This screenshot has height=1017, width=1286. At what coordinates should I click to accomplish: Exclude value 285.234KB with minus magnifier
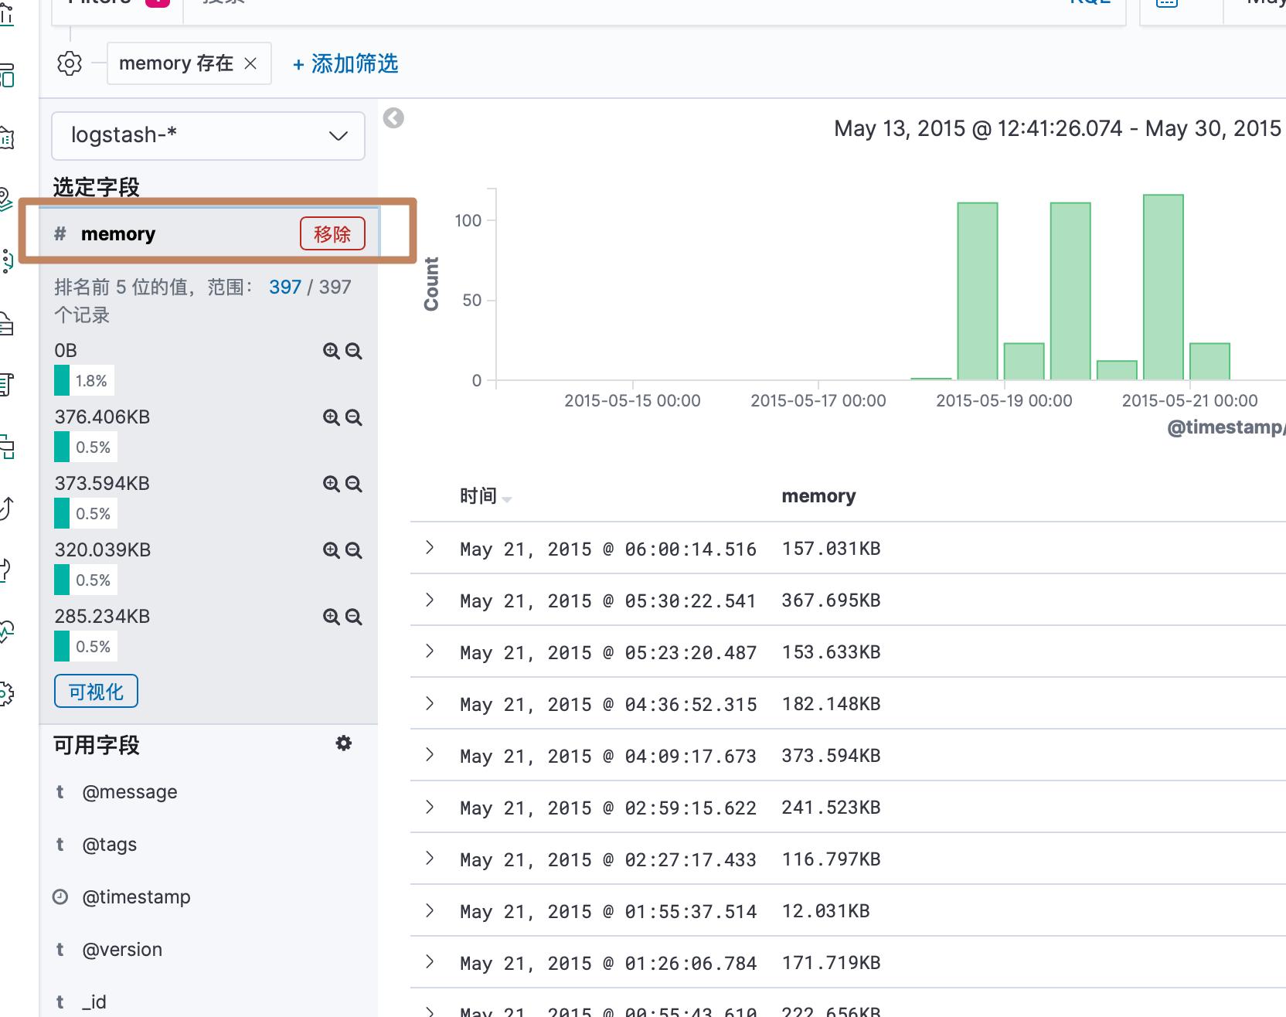point(354,617)
